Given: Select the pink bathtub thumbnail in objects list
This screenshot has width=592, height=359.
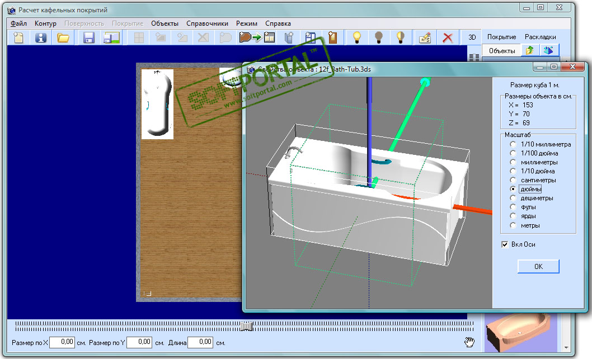Looking at the screenshot, I should click(520, 334).
